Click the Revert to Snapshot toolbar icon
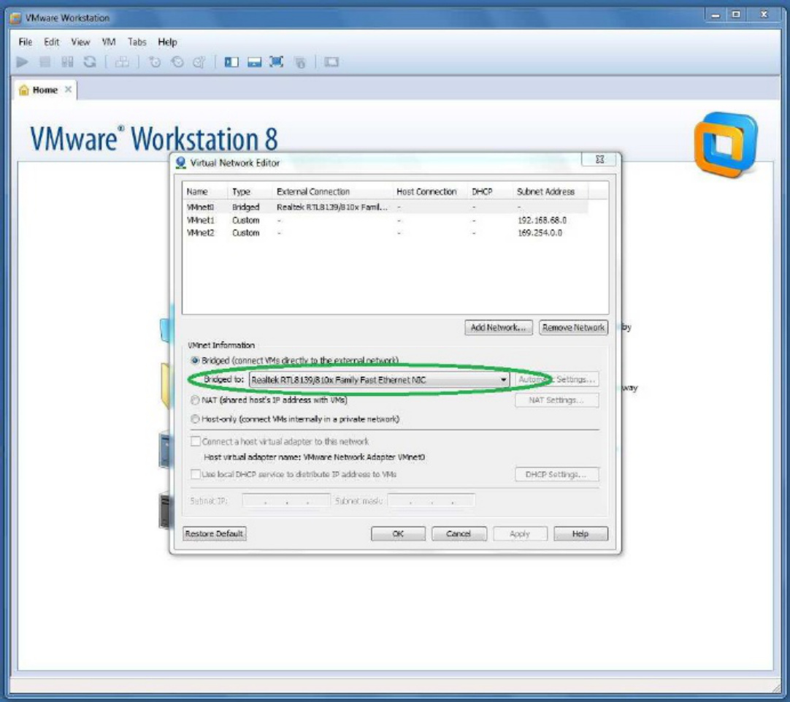The width and height of the screenshot is (790, 702). coord(177,62)
